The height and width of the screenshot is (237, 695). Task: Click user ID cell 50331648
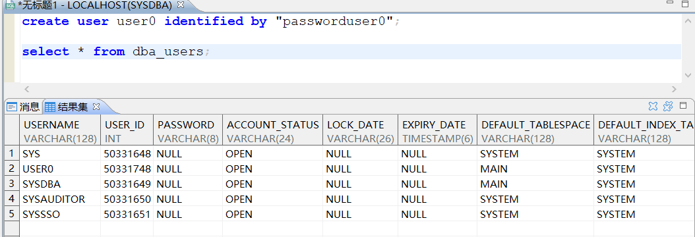coord(127,154)
